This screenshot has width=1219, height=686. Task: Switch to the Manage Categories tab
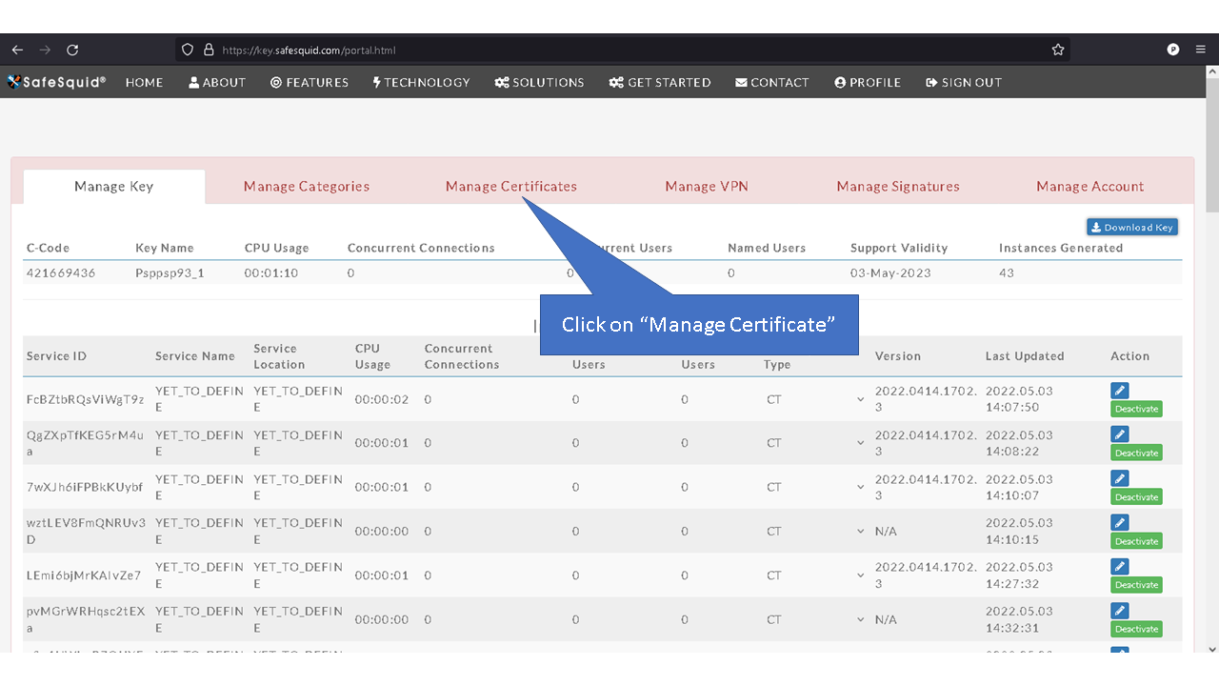[306, 186]
